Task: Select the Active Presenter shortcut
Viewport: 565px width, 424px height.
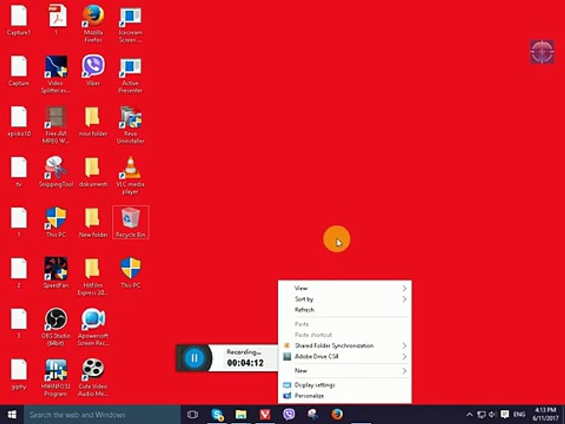Action: [130, 74]
